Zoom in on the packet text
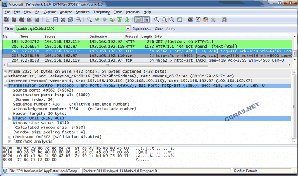Screen dimensions: 298x176 (x=157, y=20)
